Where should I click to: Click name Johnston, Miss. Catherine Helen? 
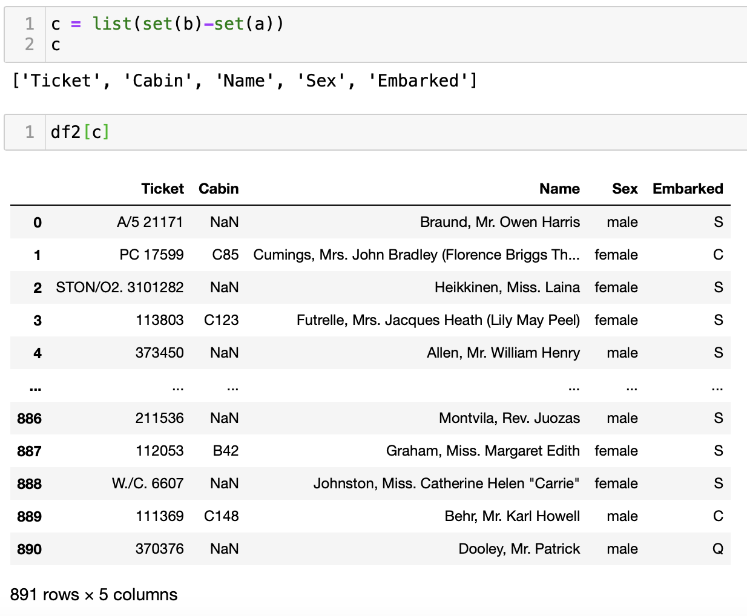[447, 483]
